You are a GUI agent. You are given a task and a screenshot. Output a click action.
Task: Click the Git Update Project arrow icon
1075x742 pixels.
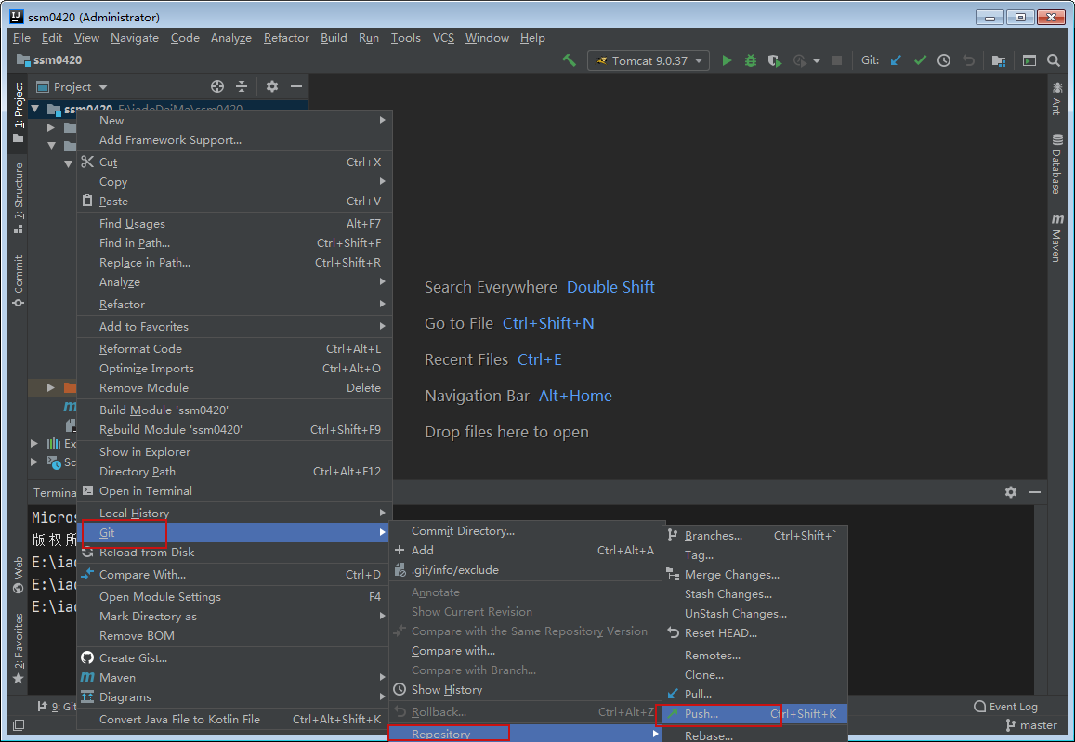click(x=896, y=60)
